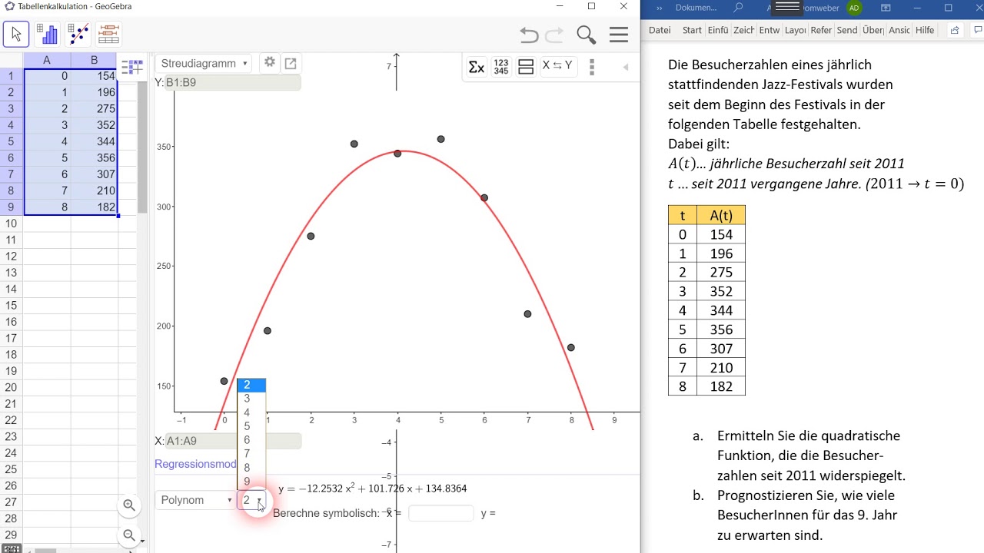
Task: Open Word Entwurf tab
Action: [x=770, y=30]
